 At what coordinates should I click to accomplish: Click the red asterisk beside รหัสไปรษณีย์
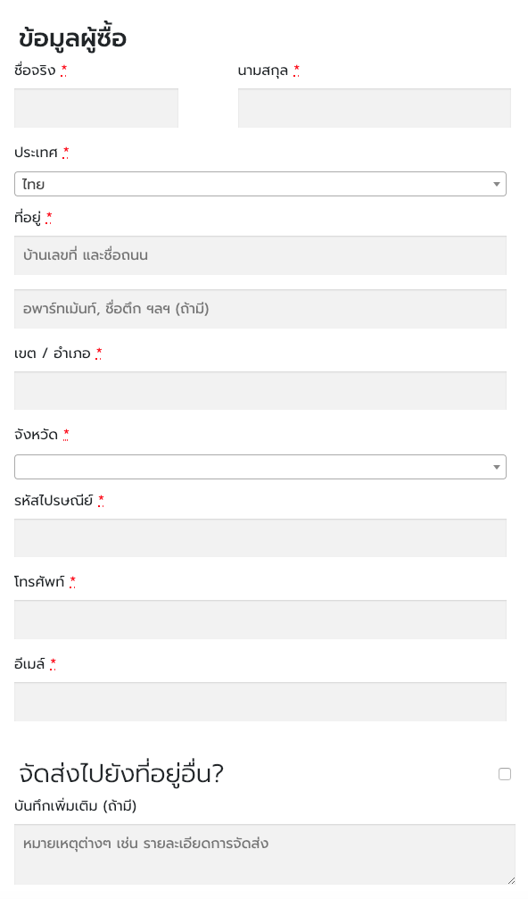pyautogui.click(x=101, y=501)
